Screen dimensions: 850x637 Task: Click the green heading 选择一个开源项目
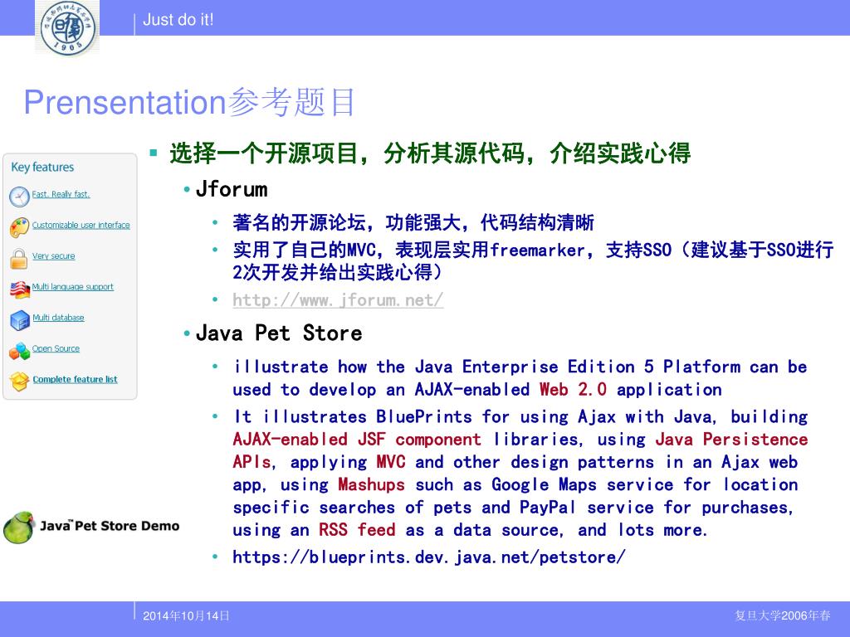pos(431,153)
